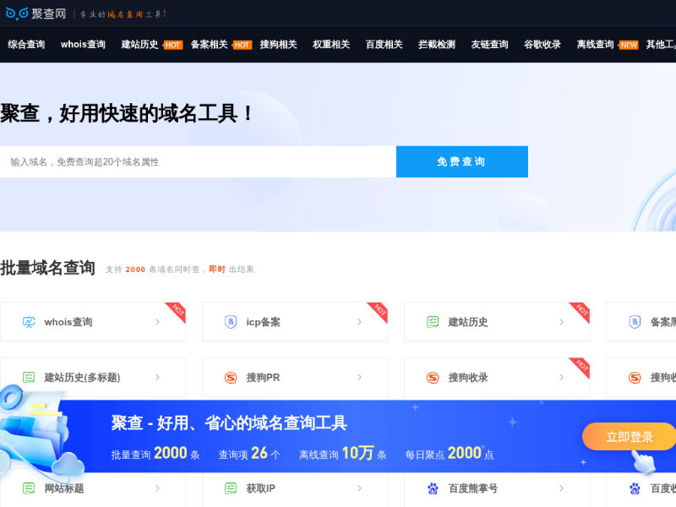Open the 获取IP query link
This screenshot has width=676, height=507.
261,488
